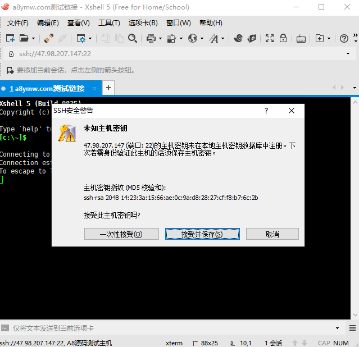Expand the Open session dropdown arrow

click(x=33, y=38)
